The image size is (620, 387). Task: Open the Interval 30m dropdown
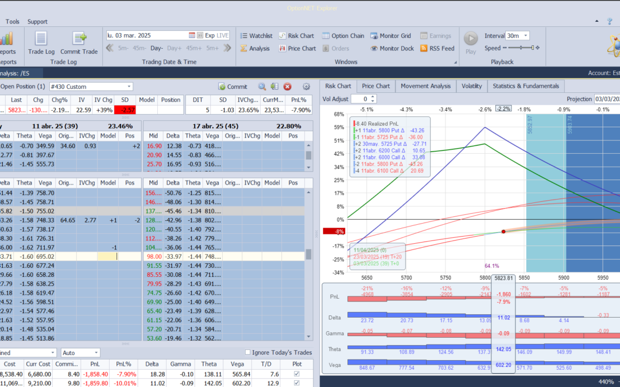pyautogui.click(x=525, y=36)
